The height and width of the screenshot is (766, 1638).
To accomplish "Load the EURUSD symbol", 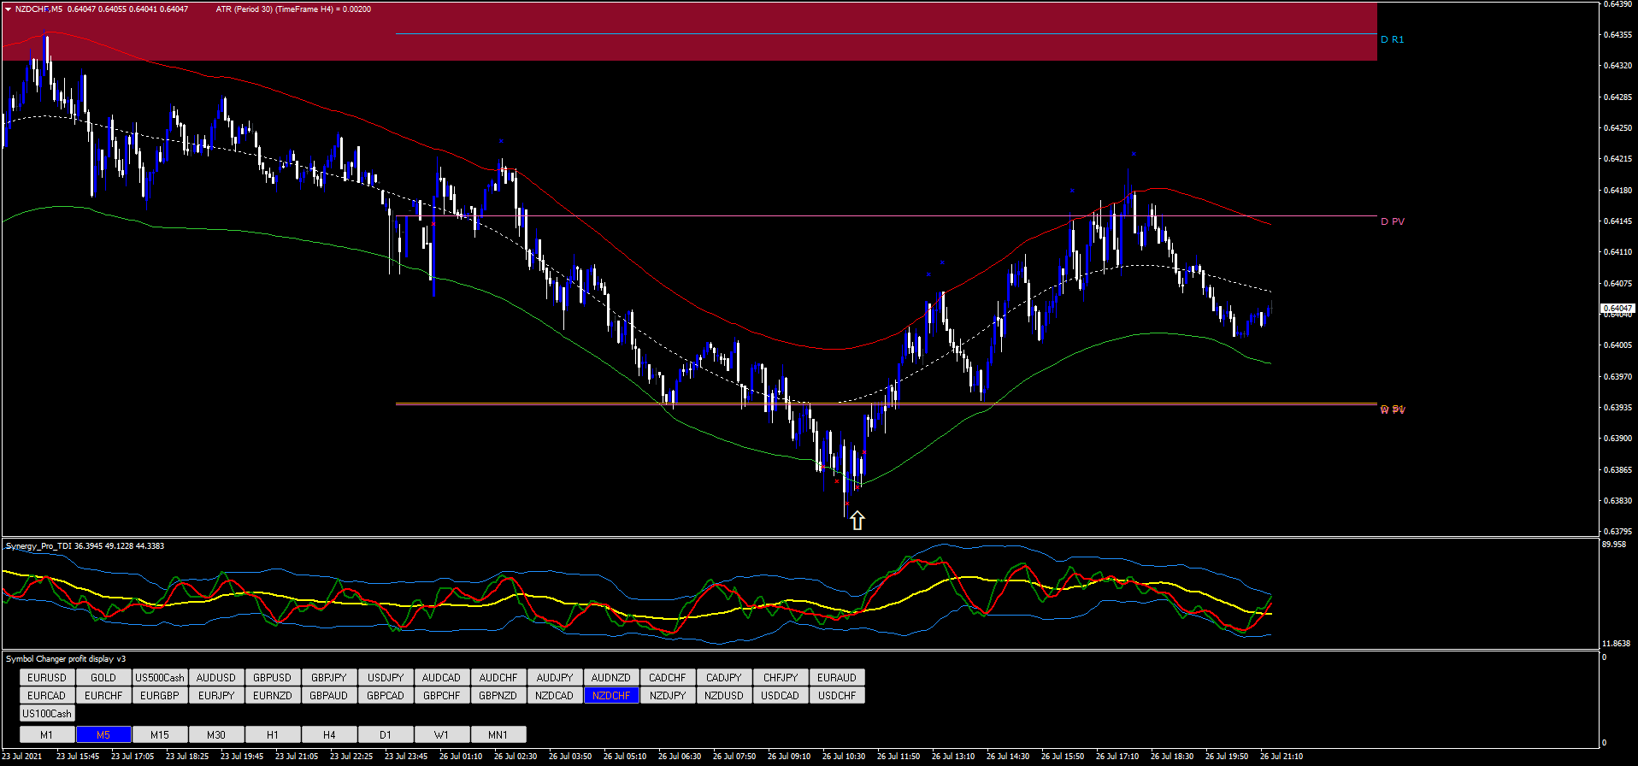I will pos(47,677).
